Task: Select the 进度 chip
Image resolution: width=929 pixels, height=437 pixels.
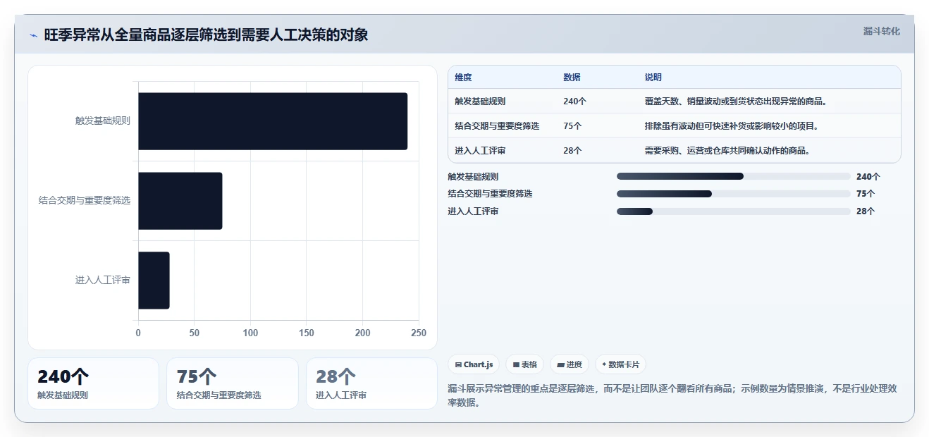Action: pyautogui.click(x=569, y=364)
